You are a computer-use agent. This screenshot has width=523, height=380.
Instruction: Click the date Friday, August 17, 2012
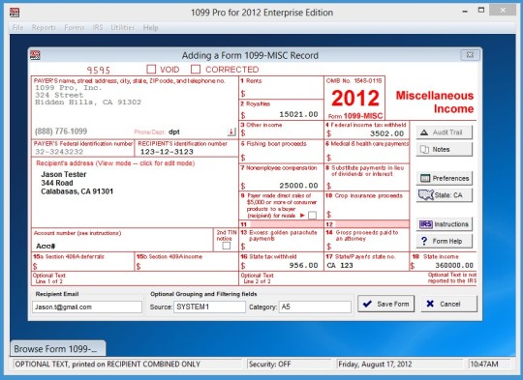[375, 364]
